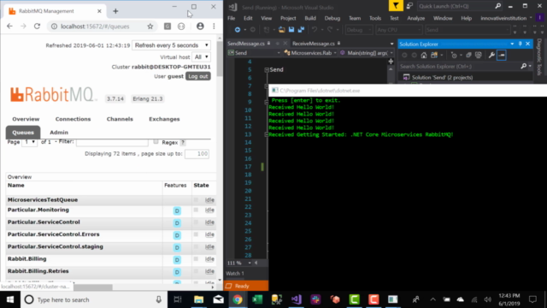Click the Open File icon in Visual Studio toolbar

click(x=281, y=30)
